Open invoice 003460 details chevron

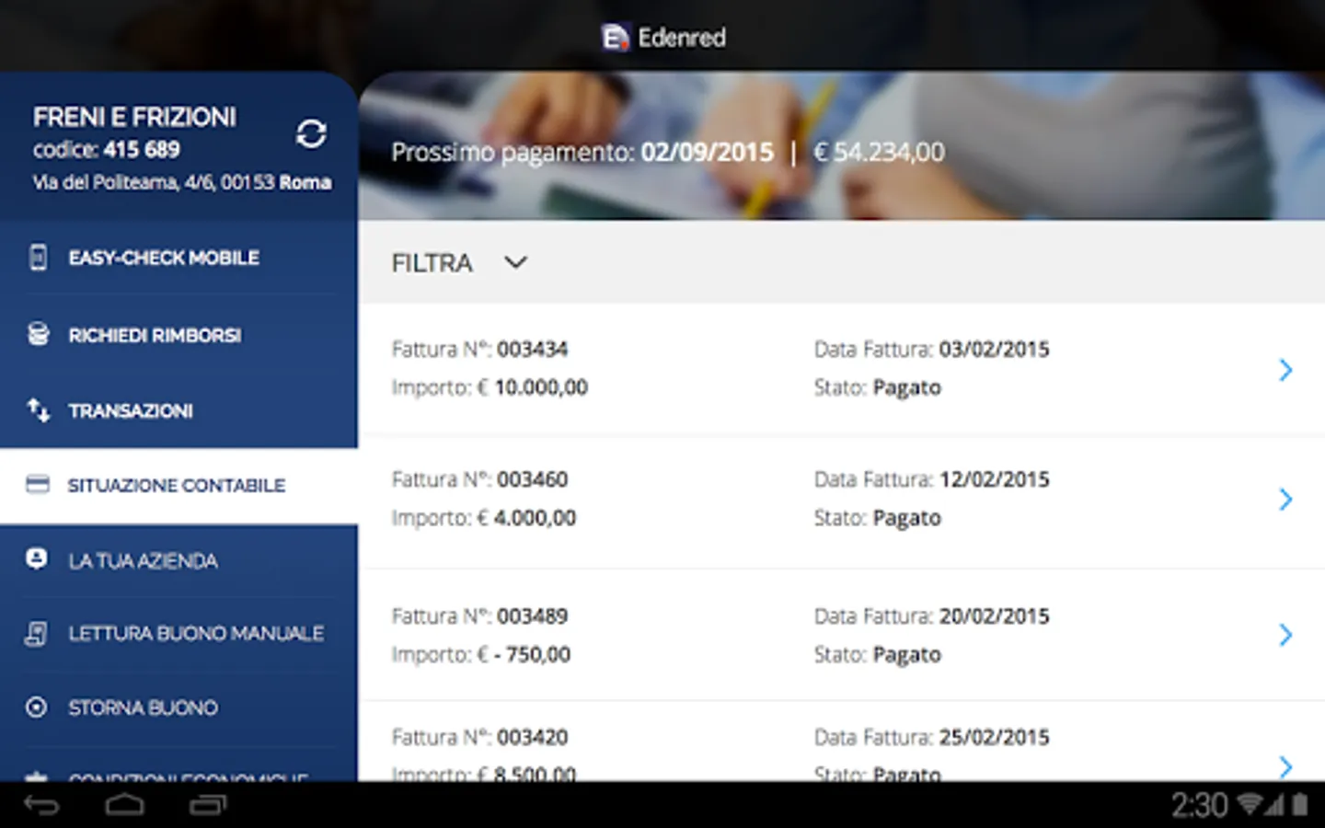(1285, 500)
